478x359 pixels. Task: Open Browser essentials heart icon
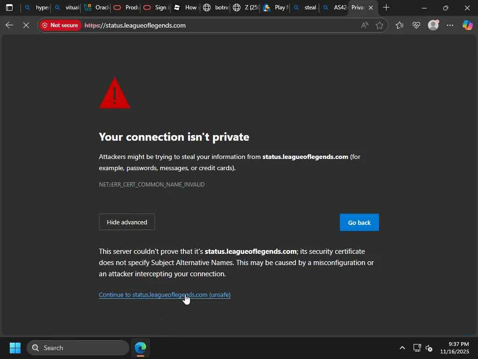tap(416, 25)
